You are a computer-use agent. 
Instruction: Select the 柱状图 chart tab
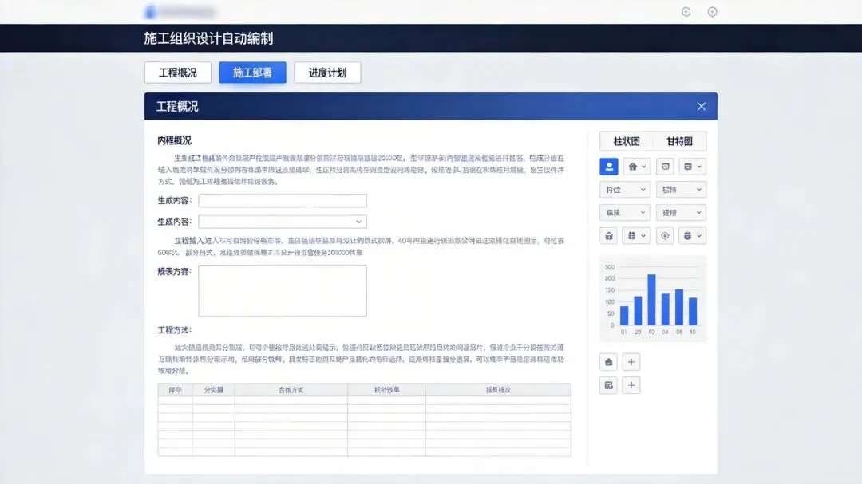[x=627, y=141]
